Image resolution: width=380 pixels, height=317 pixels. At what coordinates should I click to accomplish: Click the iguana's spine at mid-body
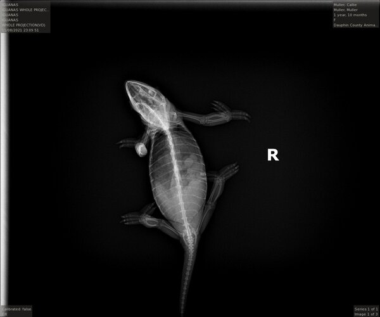177,174
